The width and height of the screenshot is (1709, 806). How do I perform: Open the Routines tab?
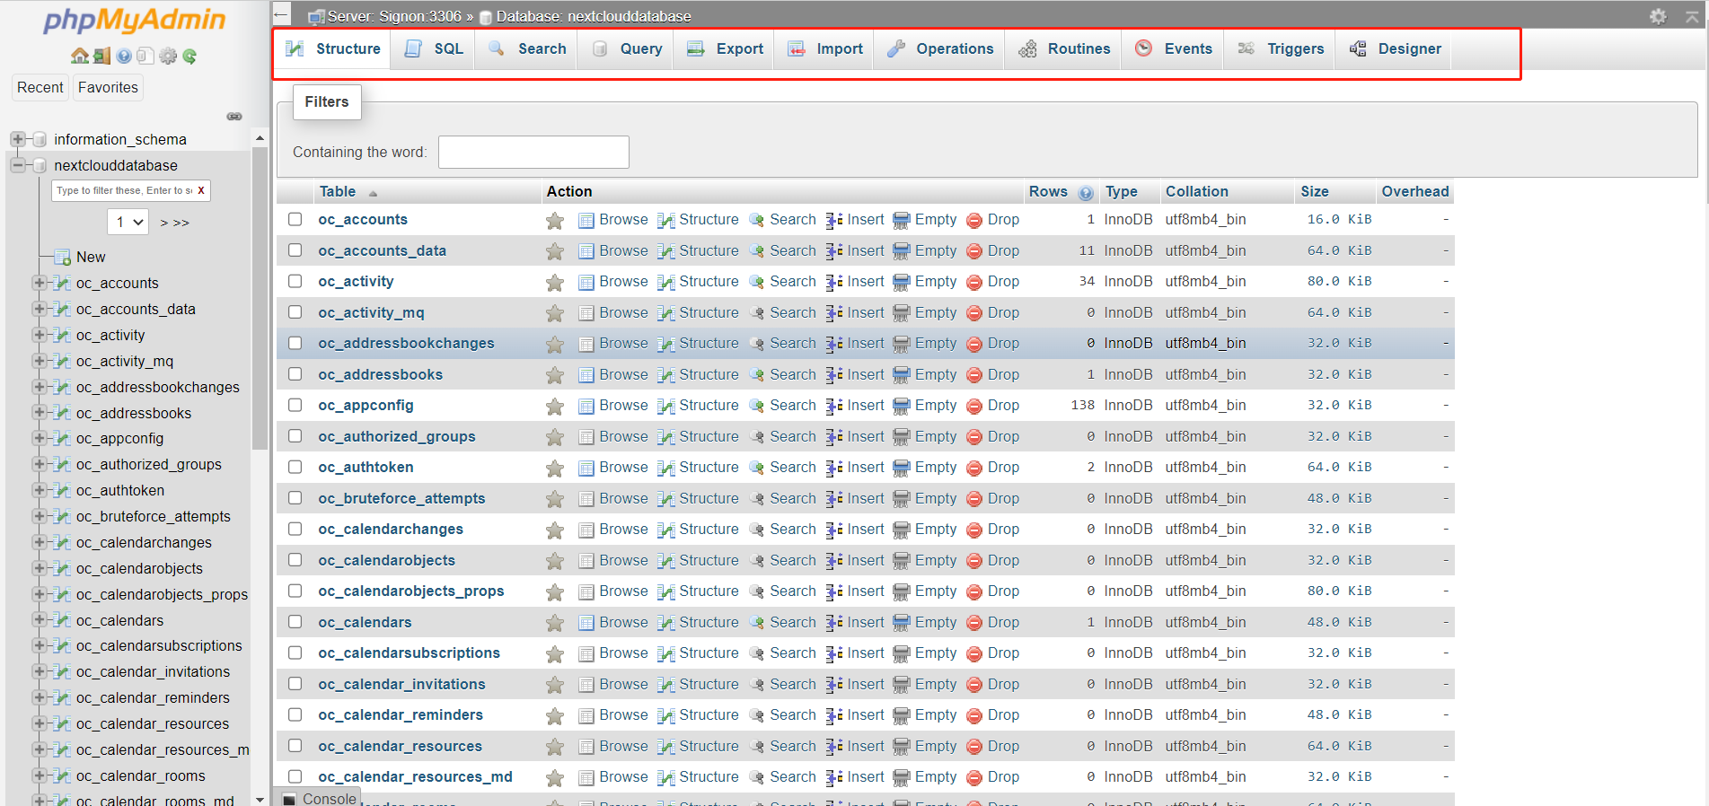tap(1064, 49)
